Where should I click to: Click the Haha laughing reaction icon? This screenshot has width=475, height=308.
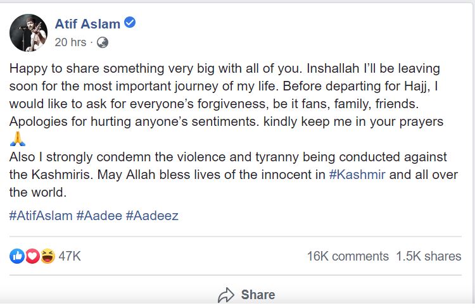point(47,256)
